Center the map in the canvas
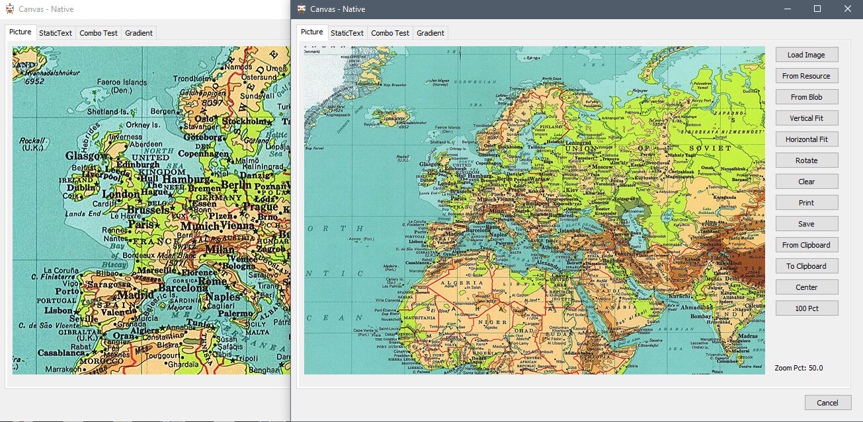Viewport: 863px width, 422px height. pyautogui.click(x=806, y=287)
